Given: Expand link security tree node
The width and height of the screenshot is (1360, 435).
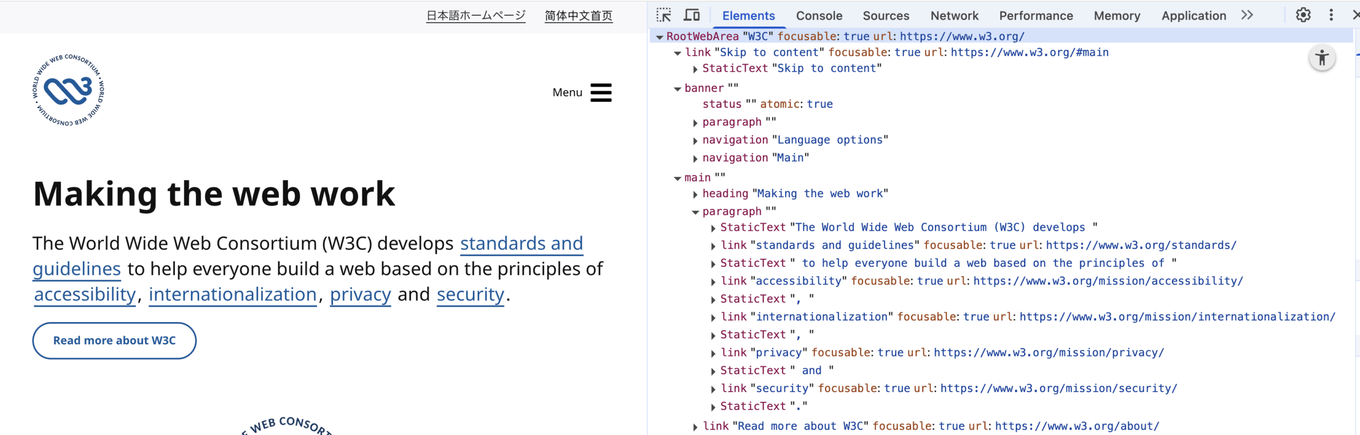Looking at the screenshot, I should pos(713,389).
